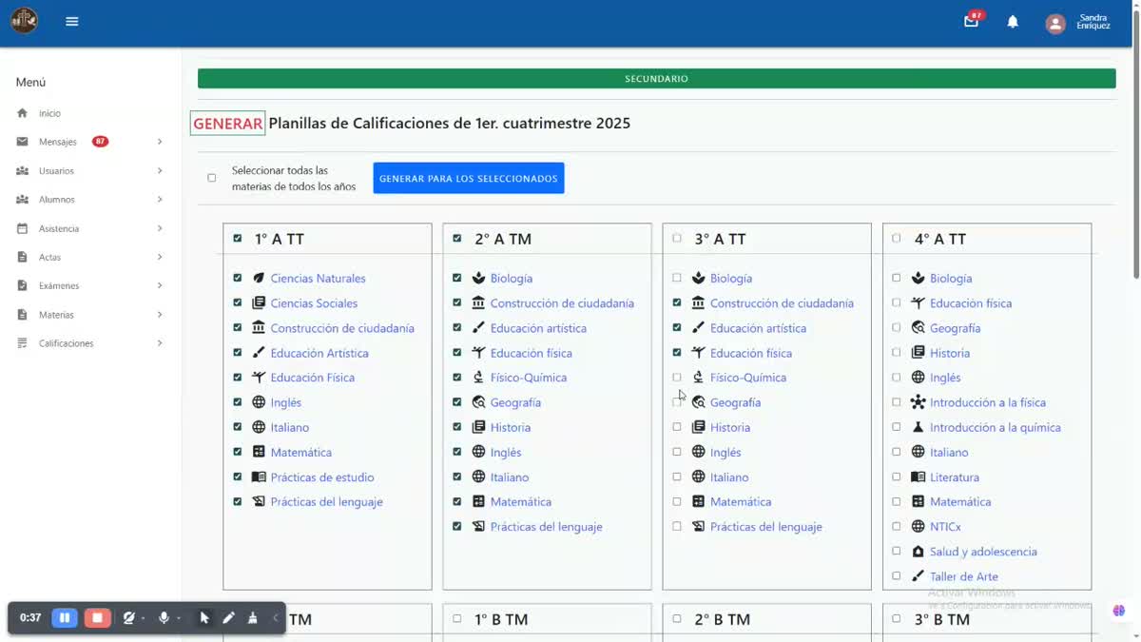Expand Mensajes submenu chevron
This screenshot has height=642, width=1141.
(160, 142)
